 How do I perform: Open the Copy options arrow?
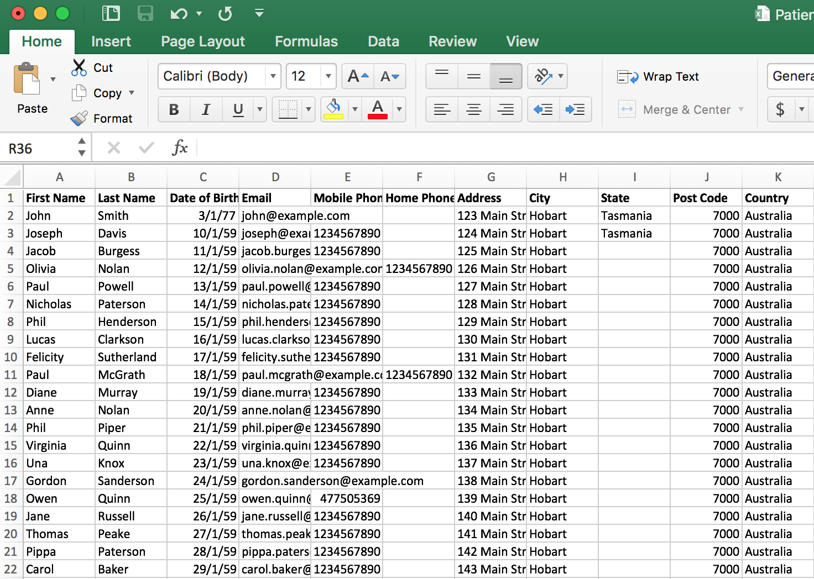tap(132, 93)
